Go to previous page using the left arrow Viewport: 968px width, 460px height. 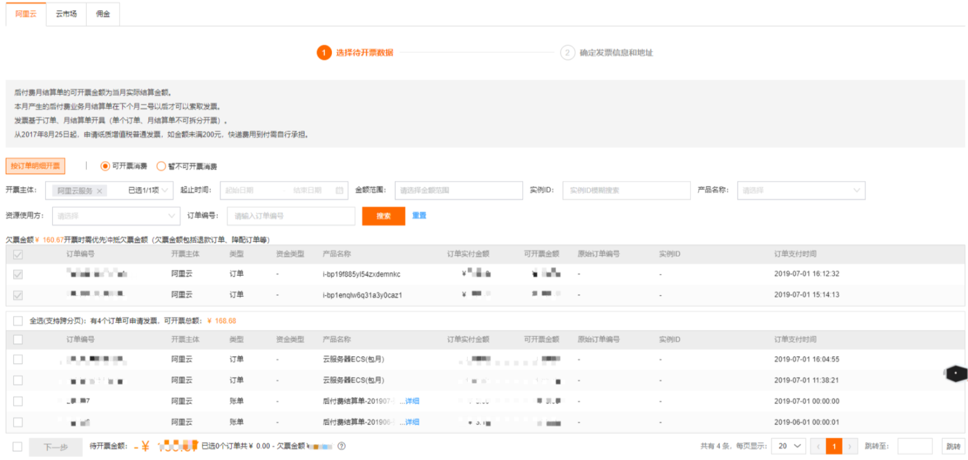point(818,447)
